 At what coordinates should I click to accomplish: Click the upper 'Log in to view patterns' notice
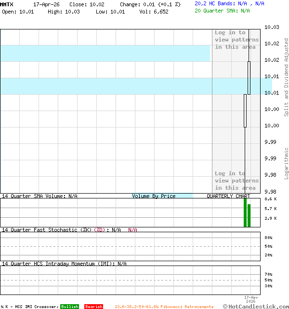tap(236, 40)
